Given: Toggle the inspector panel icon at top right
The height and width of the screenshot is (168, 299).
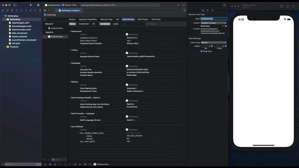Looking at the screenshot, I should point(224,5).
